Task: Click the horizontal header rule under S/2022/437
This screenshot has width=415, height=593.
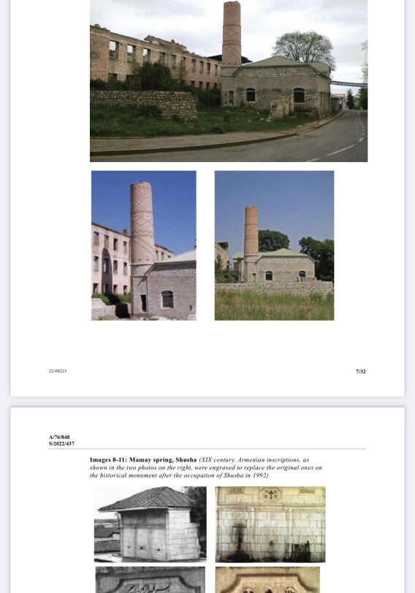Action: (207, 449)
